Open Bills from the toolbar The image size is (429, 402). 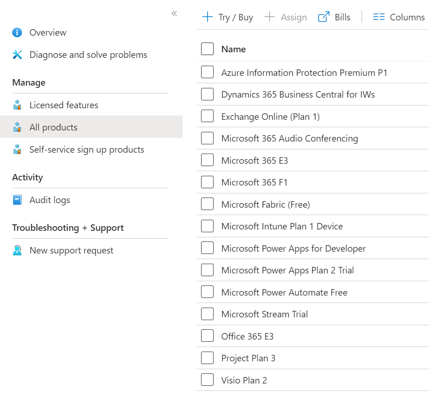tap(334, 17)
